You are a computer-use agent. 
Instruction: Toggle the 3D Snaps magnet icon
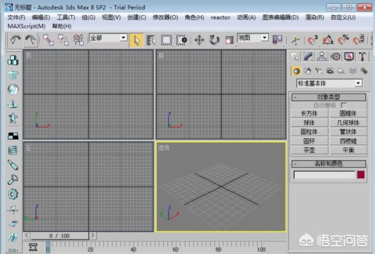tap(312, 40)
